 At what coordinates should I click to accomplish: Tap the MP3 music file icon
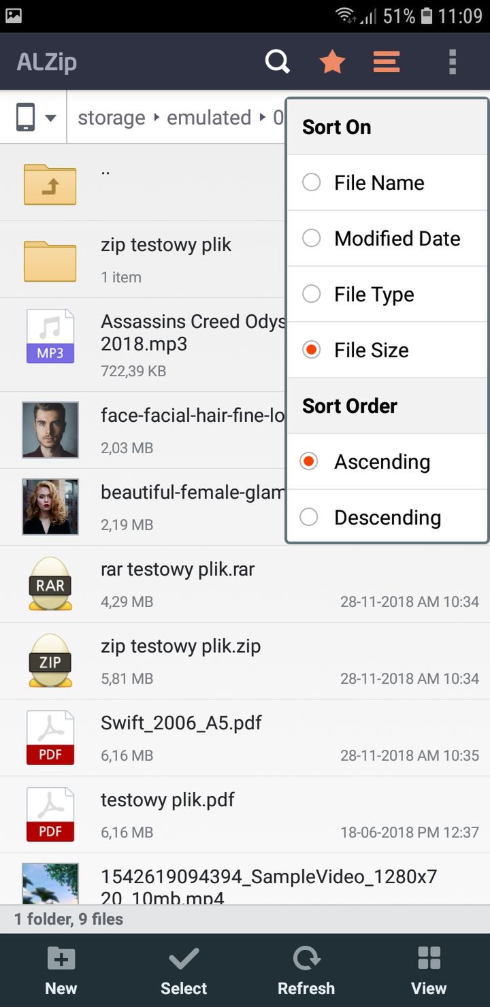50,335
